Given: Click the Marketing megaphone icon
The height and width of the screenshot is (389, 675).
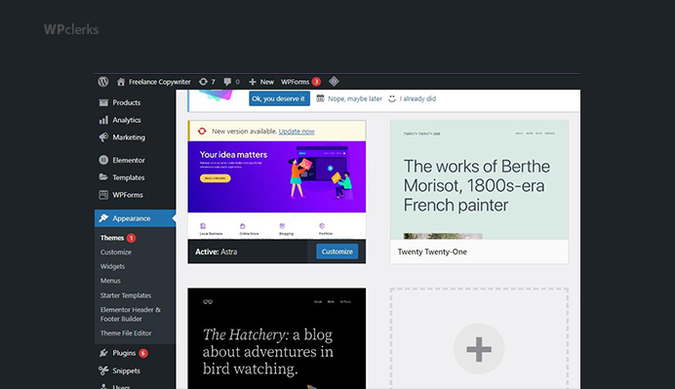Looking at the screenshot, I should pos(103,137).
